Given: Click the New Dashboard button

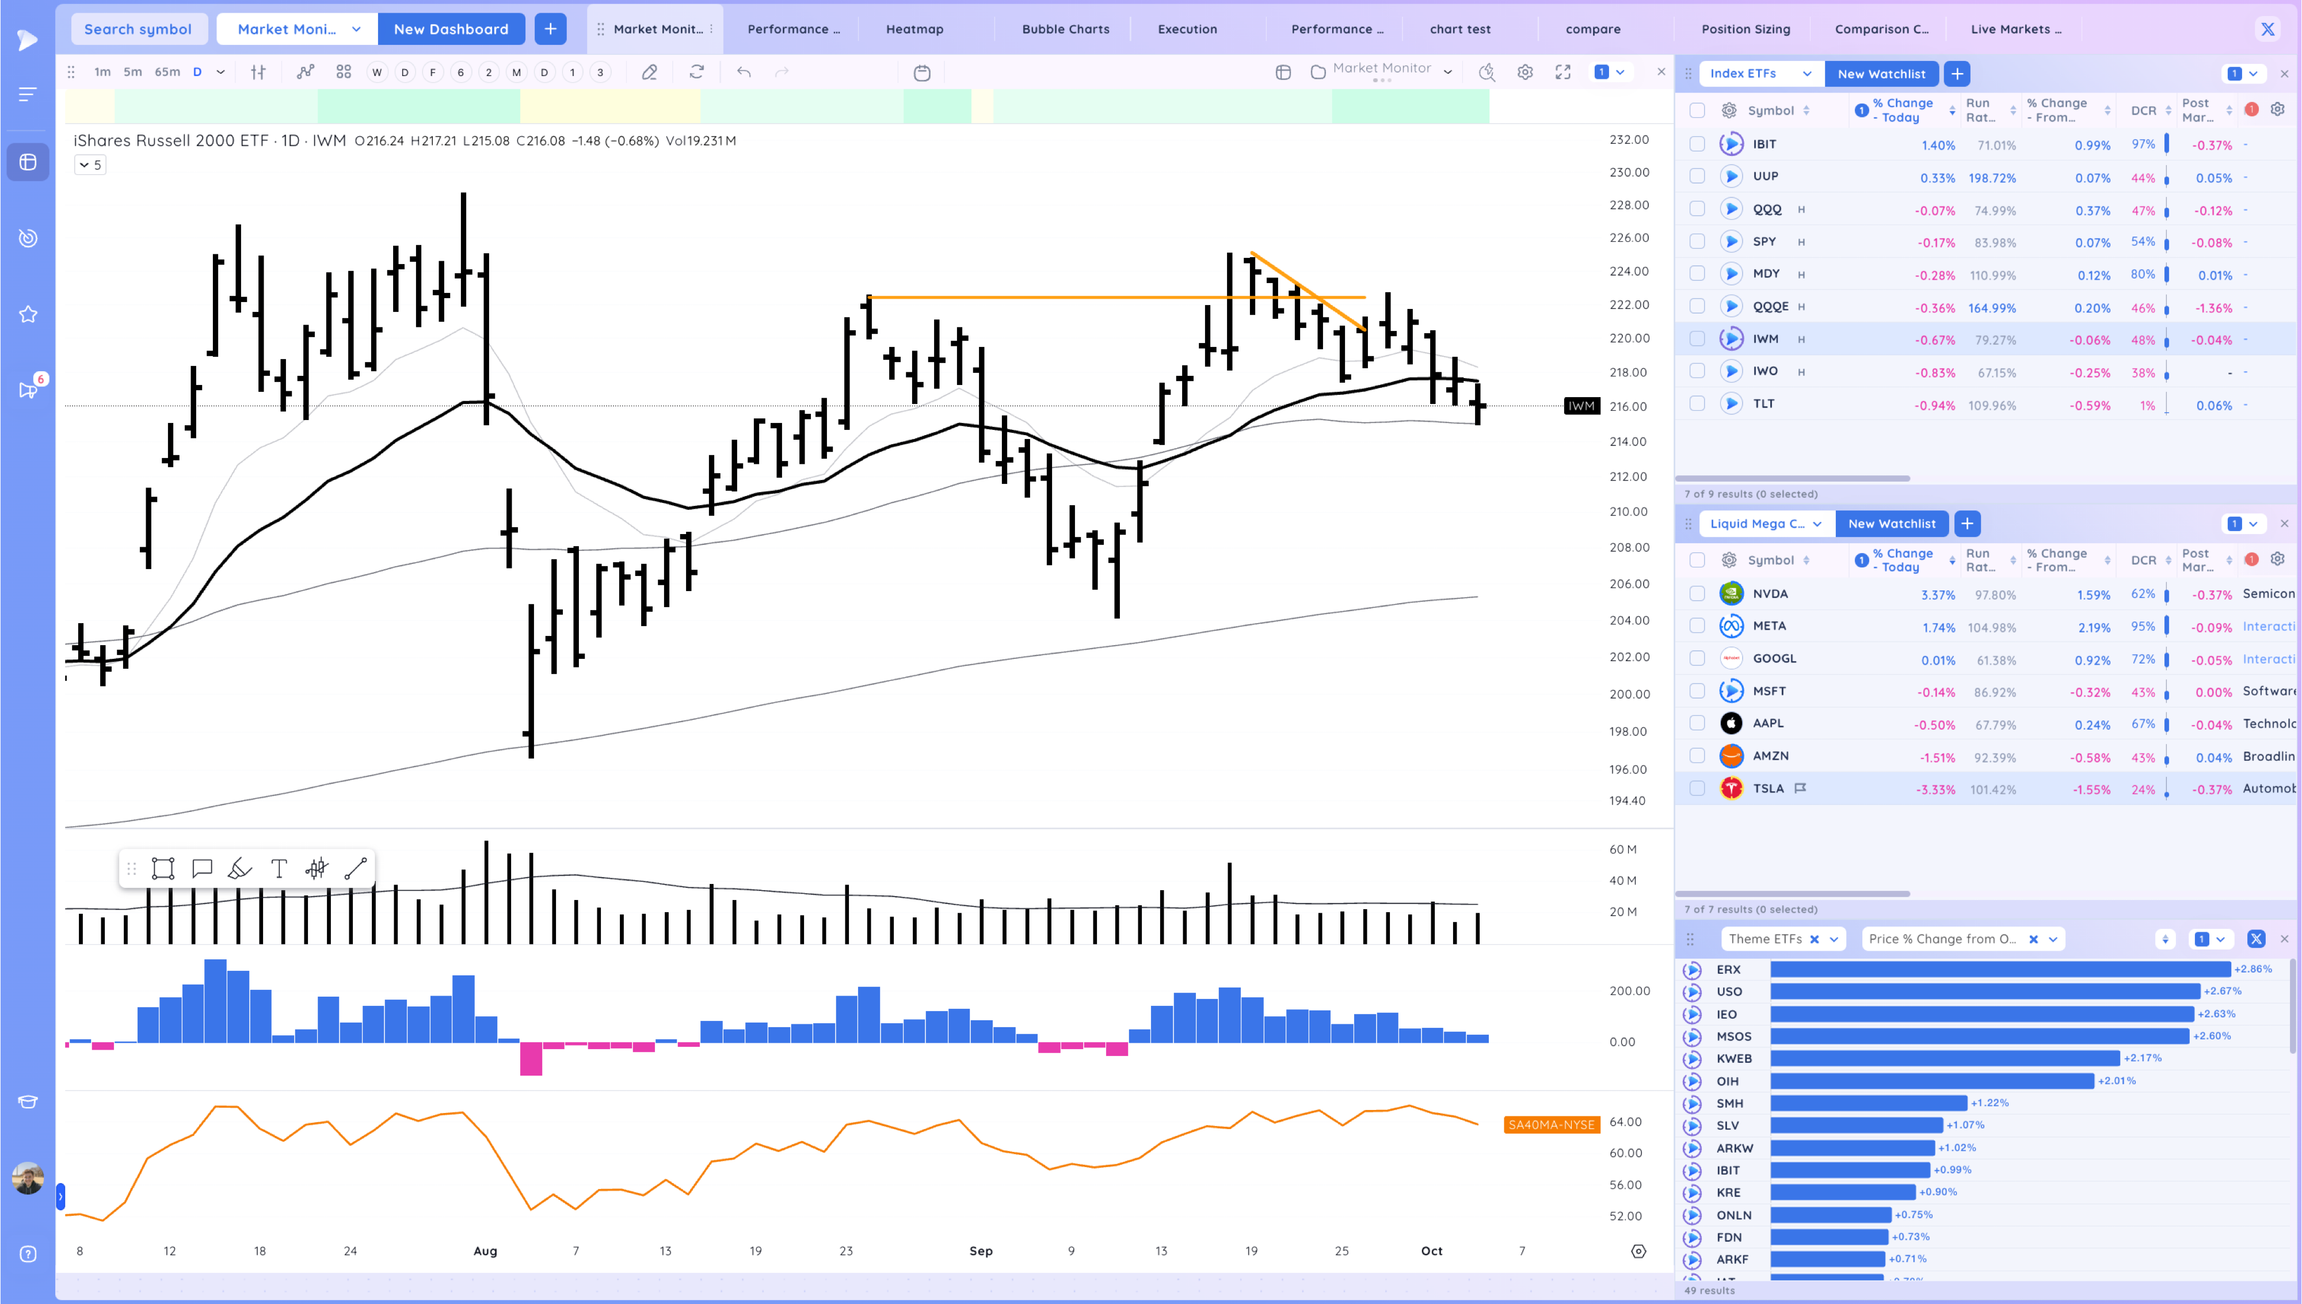Looking at the screenshot, I should 451,29.
